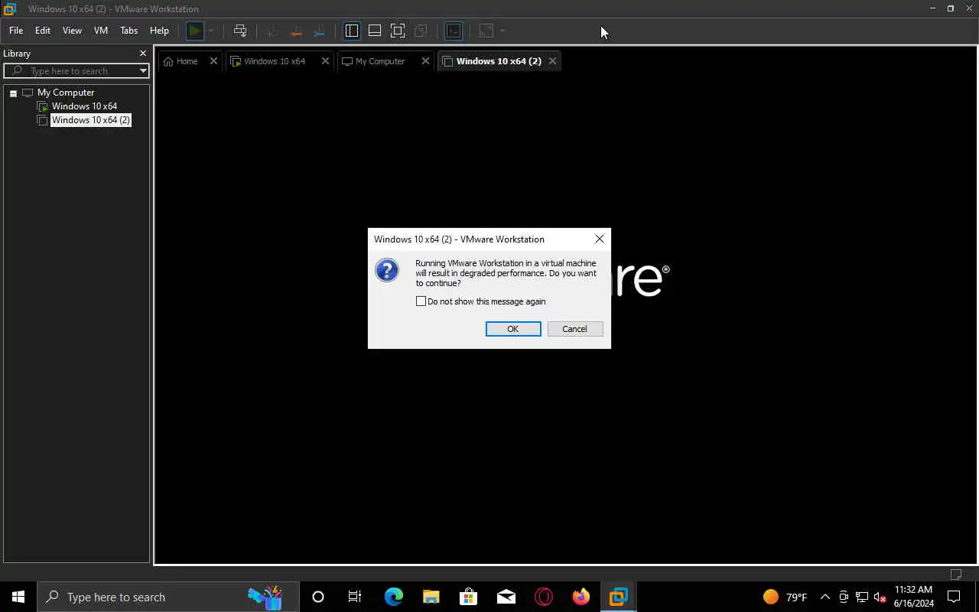979x612 pixels.
Task: Switch to the My Computer tab
Action: [x=379, y=61]
